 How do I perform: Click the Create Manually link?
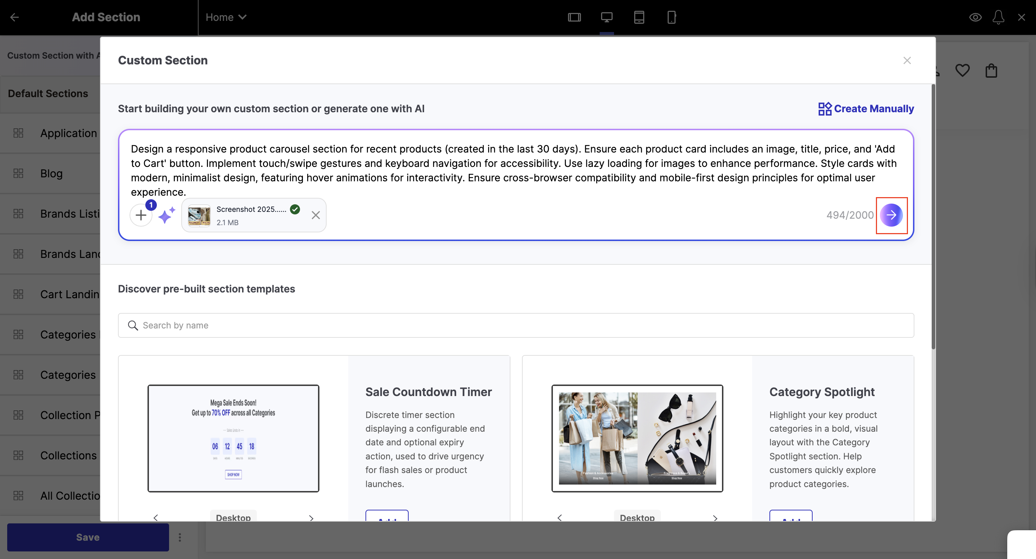[x=866, y=109]
